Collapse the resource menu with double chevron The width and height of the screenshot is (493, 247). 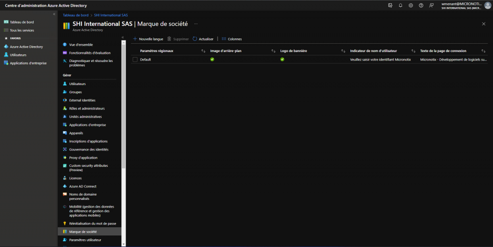[123, 37]
